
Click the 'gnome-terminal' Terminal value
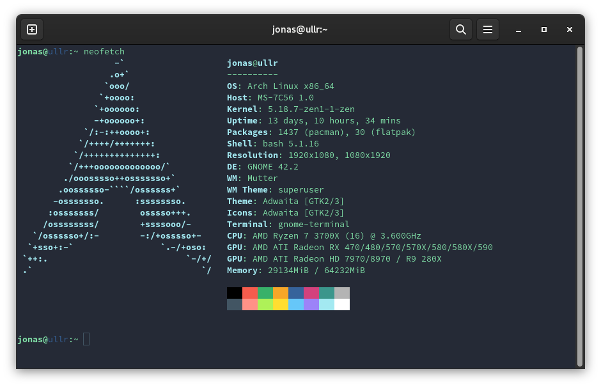click(x=313, y=224)
